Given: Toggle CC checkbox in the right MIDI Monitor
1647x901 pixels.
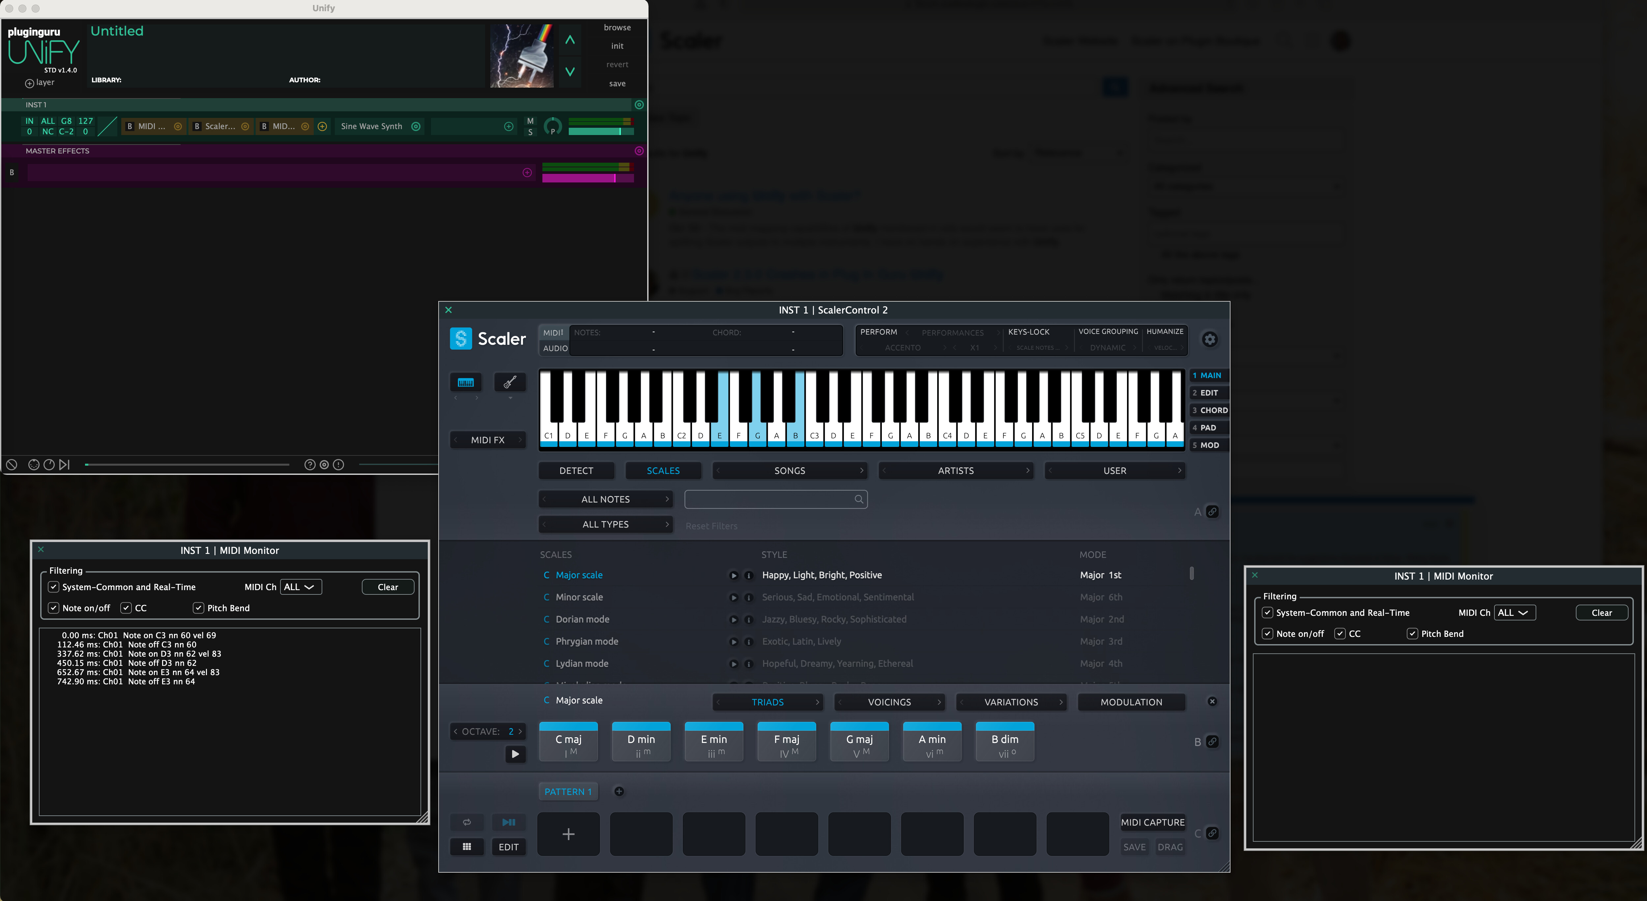Looking at the screenshot, I should pos(1340,633).
